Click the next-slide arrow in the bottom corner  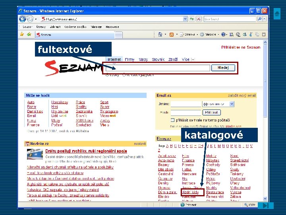(266, 205)
